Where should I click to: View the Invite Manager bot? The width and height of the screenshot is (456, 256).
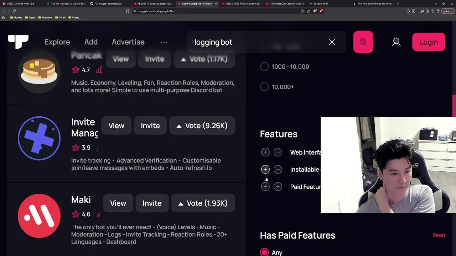click(x=116, y=126)
